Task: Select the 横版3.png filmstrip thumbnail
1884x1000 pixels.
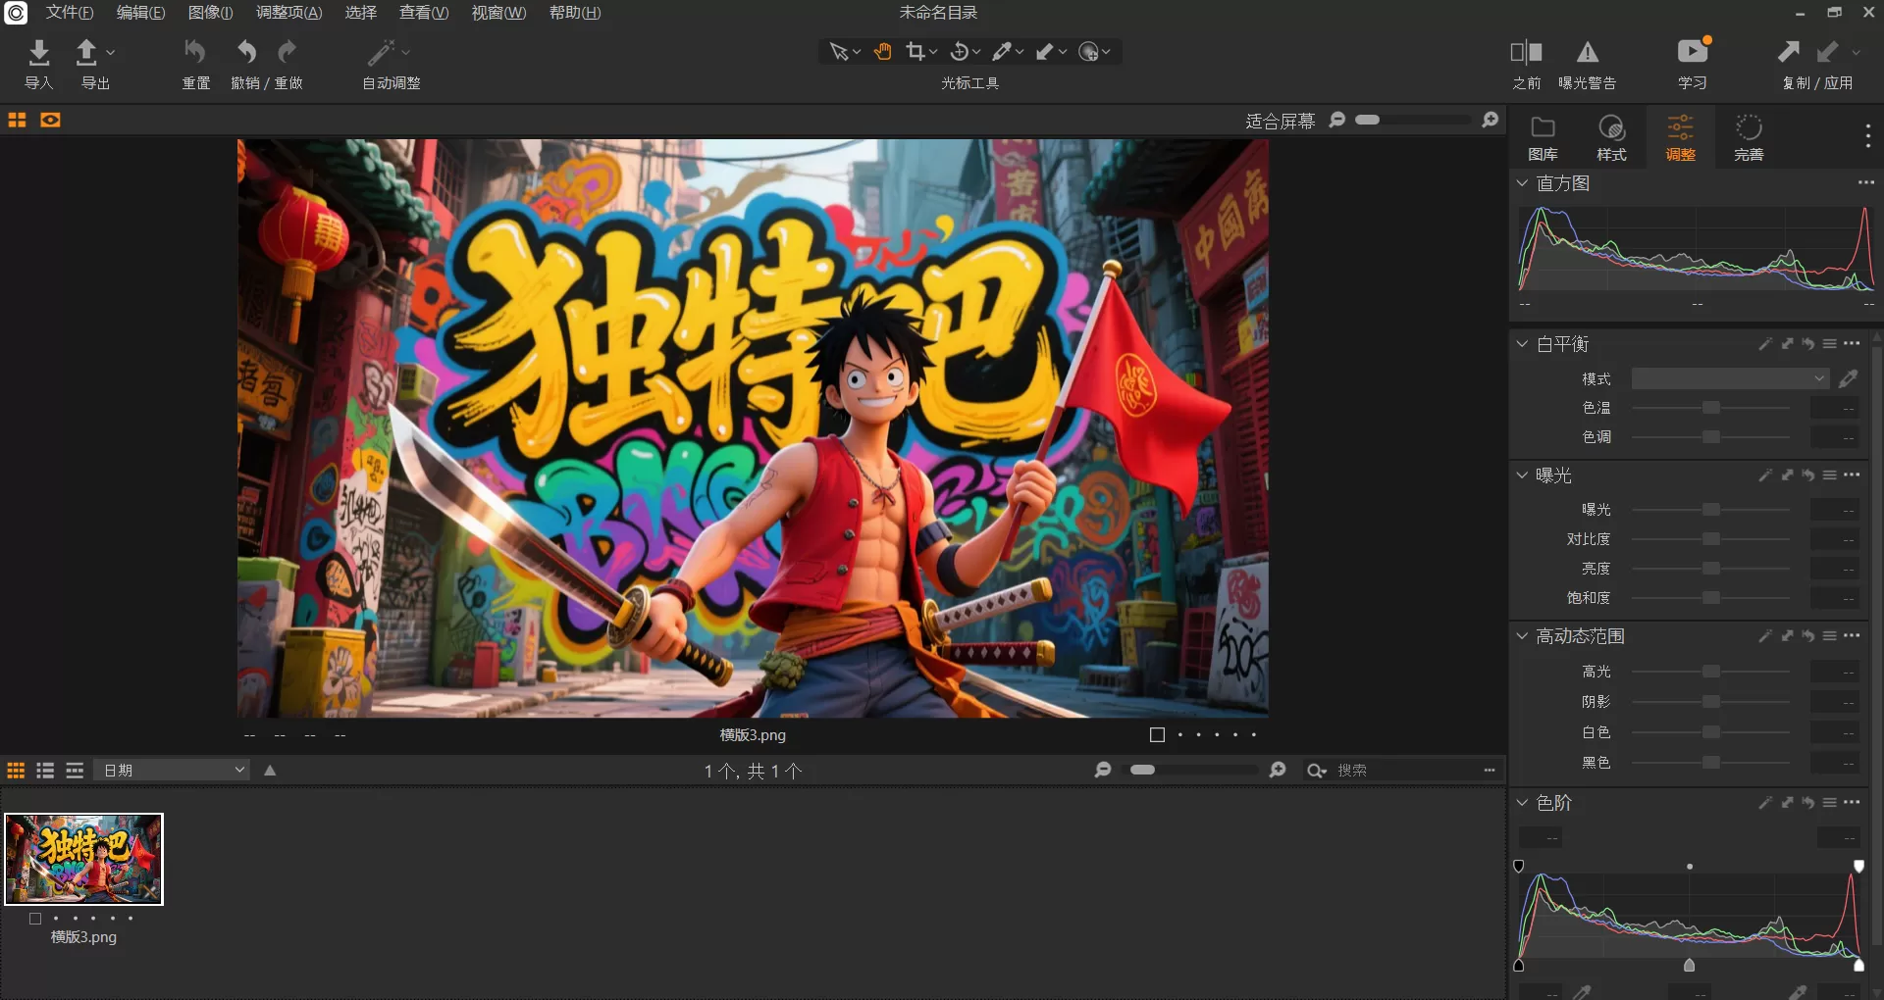Action: coord(83,859)
